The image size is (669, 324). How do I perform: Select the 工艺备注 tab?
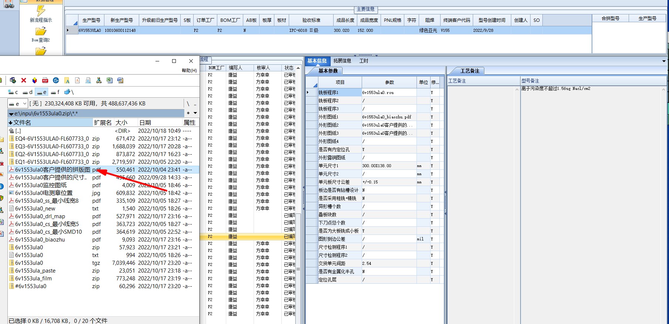click(470, 71)
